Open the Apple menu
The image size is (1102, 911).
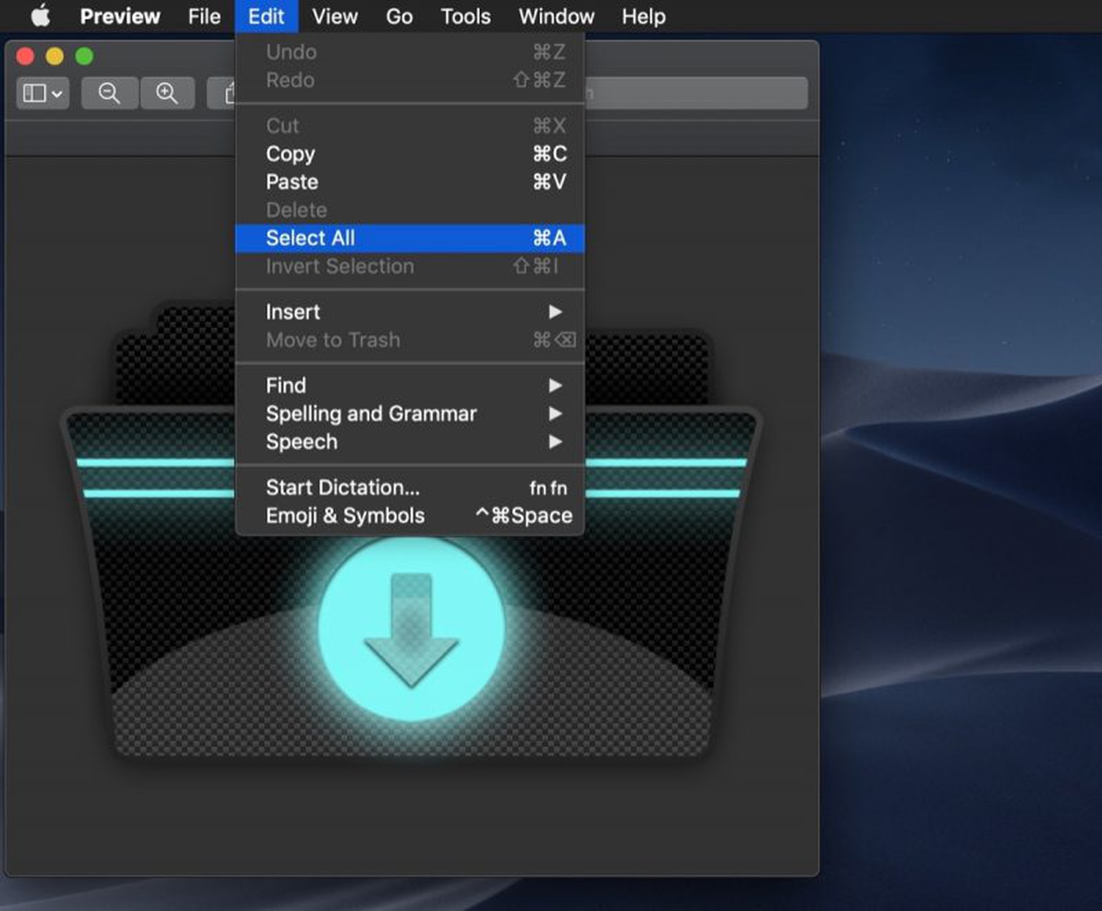[39, 15]
